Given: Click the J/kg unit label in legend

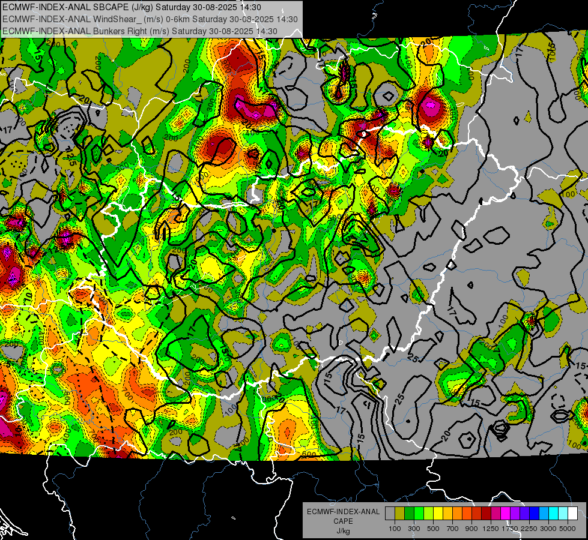Looking at the screenshot, I should point(343,531).
